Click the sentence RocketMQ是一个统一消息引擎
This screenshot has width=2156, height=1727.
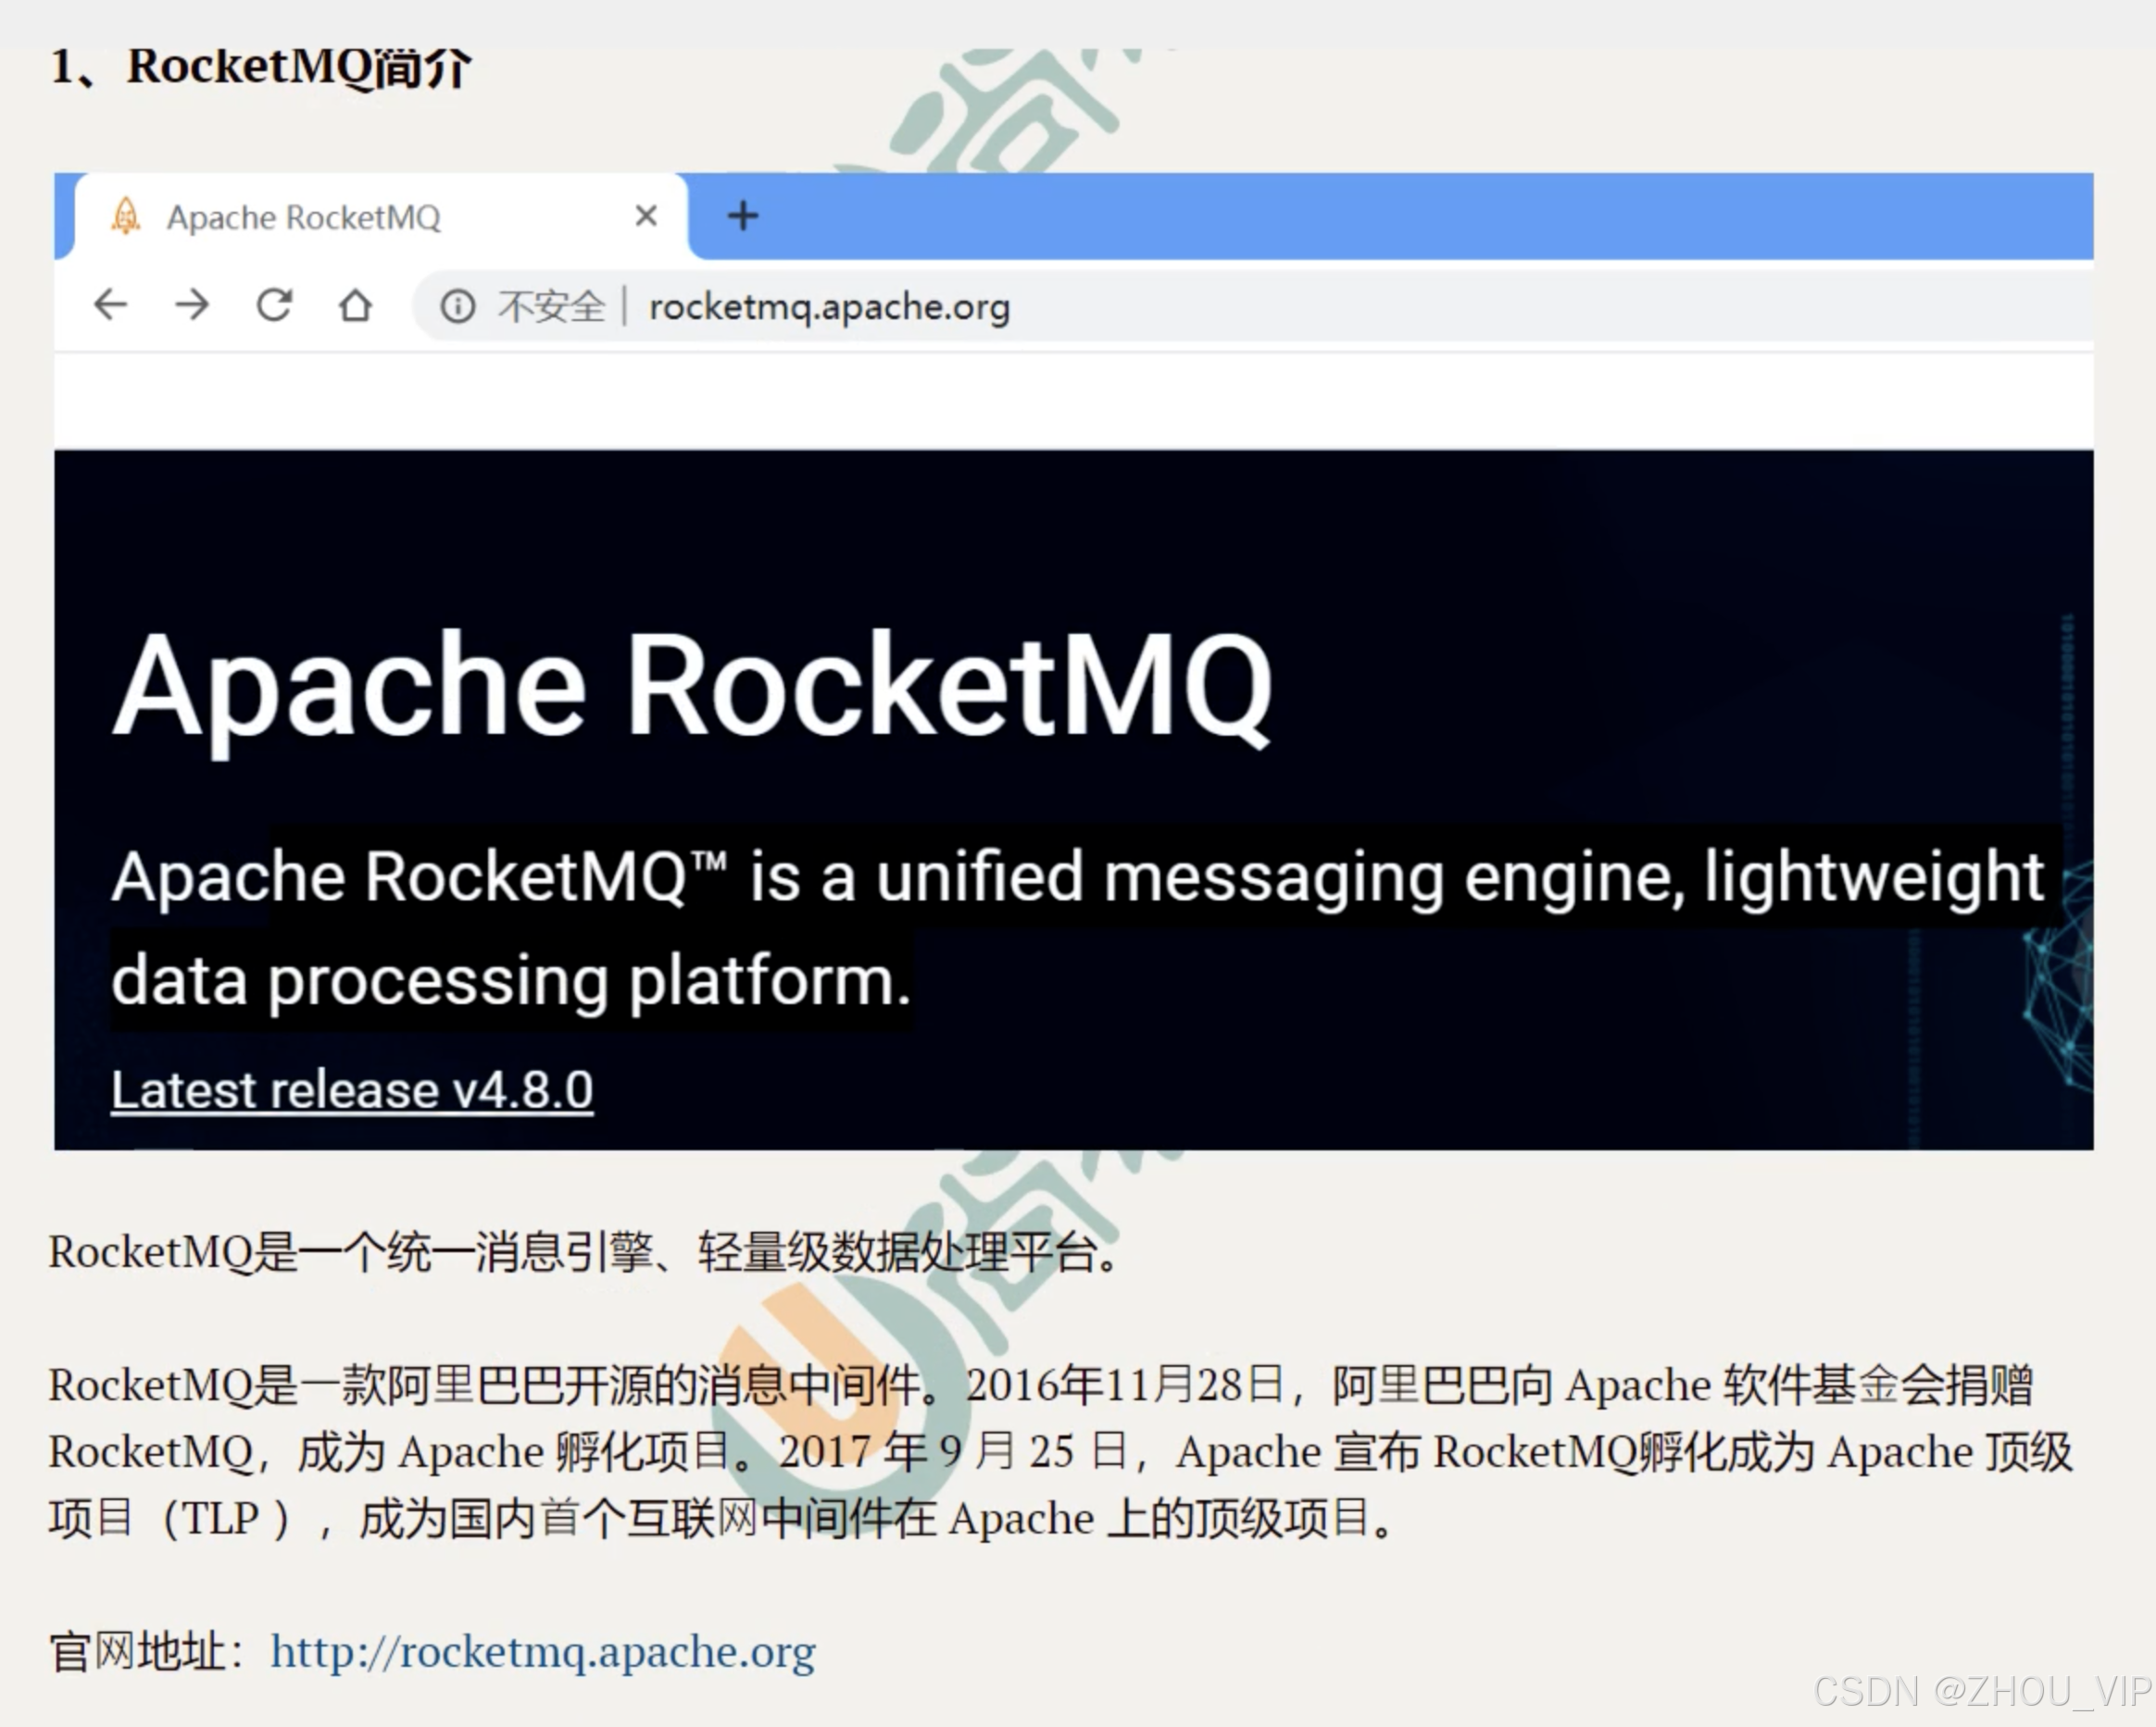tap(584, 1251)
